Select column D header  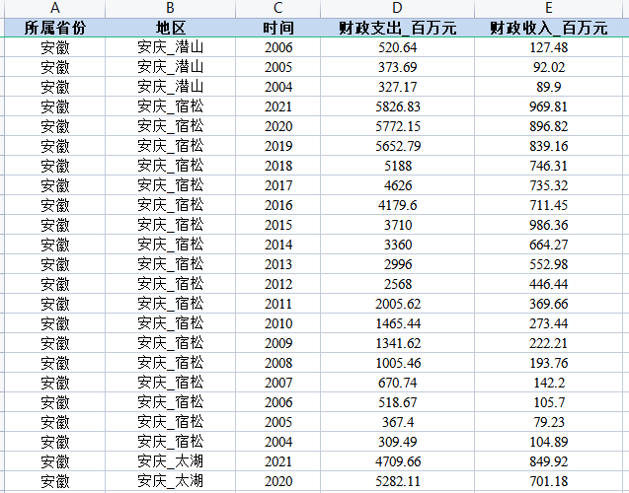coord(398,8)
